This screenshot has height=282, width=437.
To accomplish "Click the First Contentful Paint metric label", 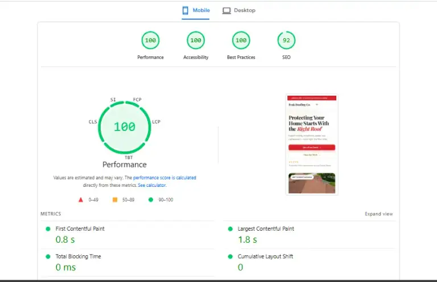I will click(80, 228).
